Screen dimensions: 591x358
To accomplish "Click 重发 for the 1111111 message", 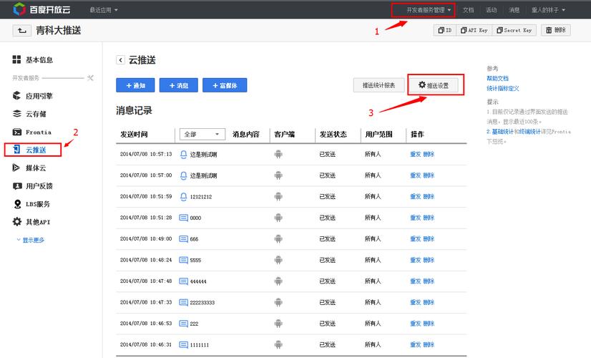I will pos(416,344).
